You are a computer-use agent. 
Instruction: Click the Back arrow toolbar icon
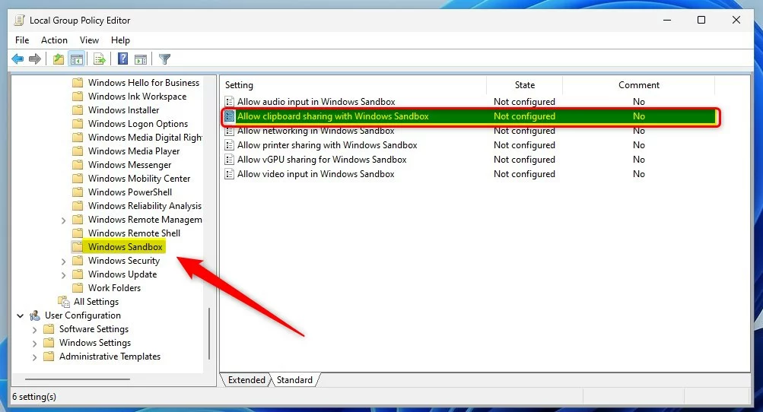[17, 59]
